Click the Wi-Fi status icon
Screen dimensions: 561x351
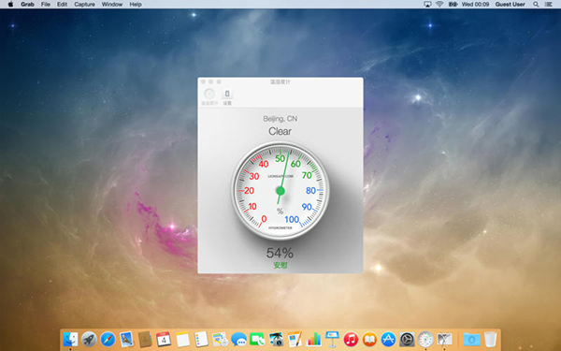(x=439, y=5)
